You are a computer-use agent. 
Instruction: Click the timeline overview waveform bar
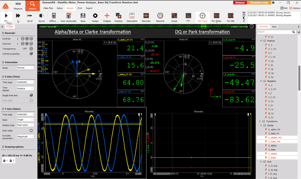click(143, 26)
